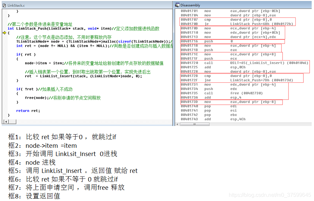
Task: Click the comment starting with '//注意'
Action: pyautogui.click(x=64, y=37)
